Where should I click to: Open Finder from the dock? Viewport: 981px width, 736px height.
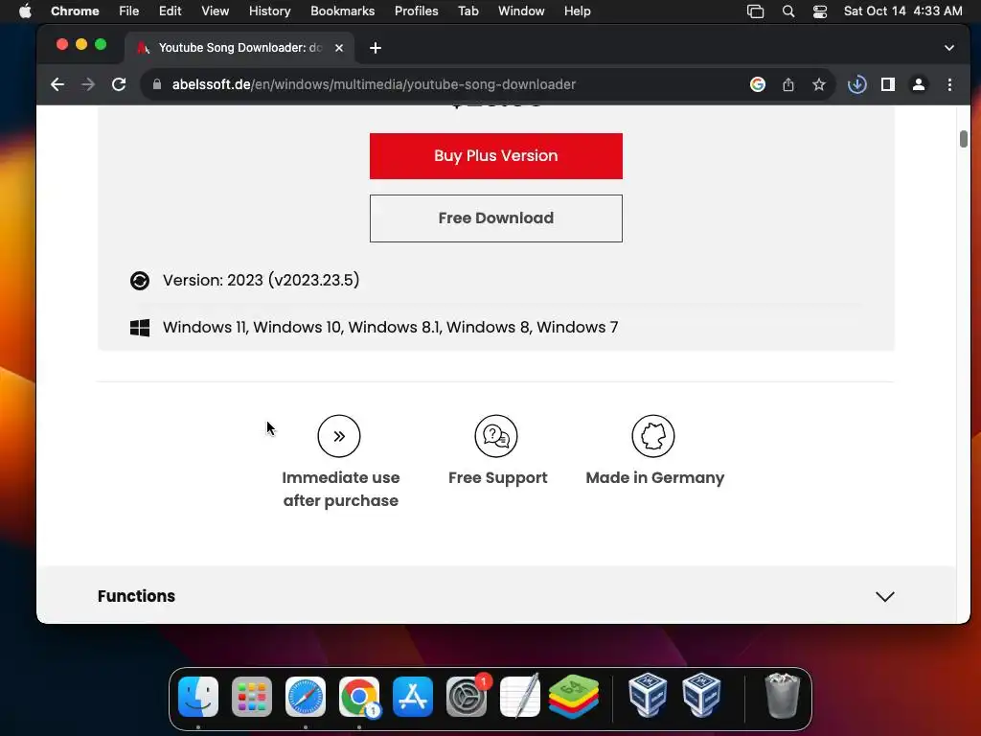coord(198,697)
